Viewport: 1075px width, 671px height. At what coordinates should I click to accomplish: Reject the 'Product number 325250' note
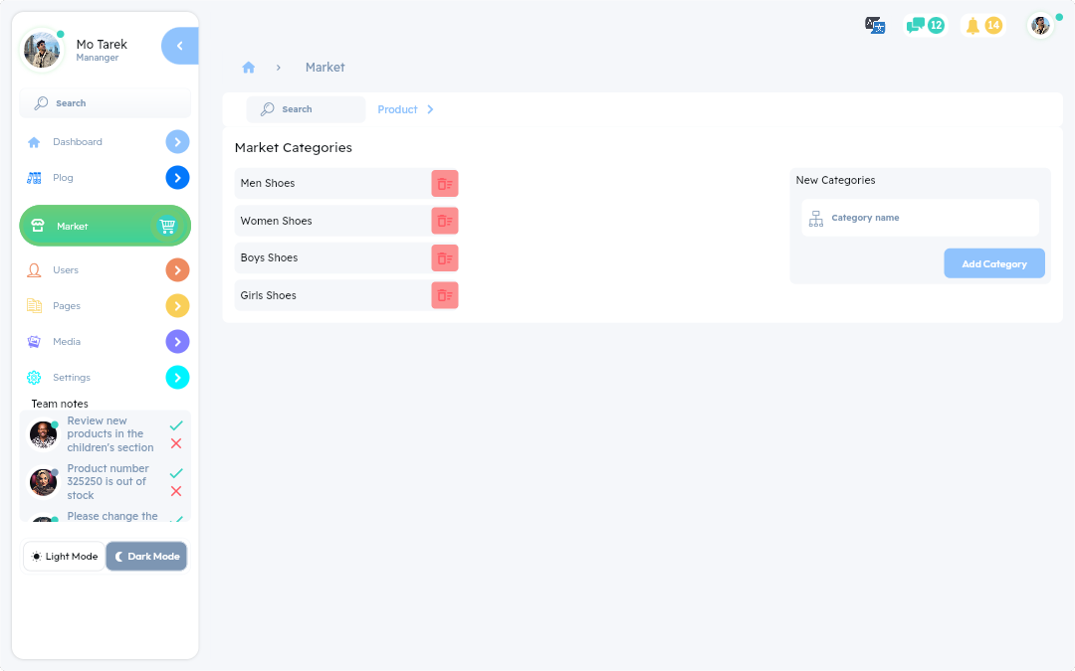point(176,491)
